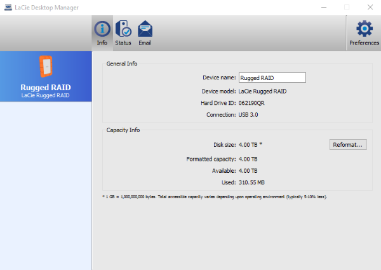Image resolution: width=381 pixels, height=270 pixels.
Task: Open the Email notifications envelope icon
Action: point(145,29)
